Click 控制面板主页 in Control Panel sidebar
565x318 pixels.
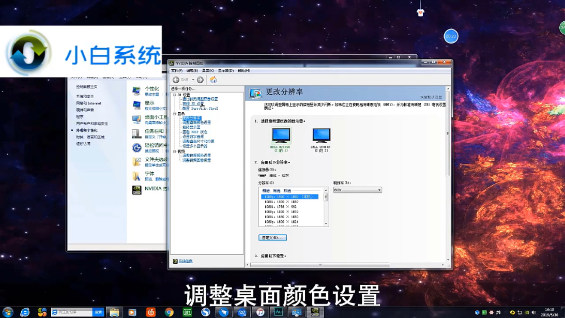[x=86, y=87]
